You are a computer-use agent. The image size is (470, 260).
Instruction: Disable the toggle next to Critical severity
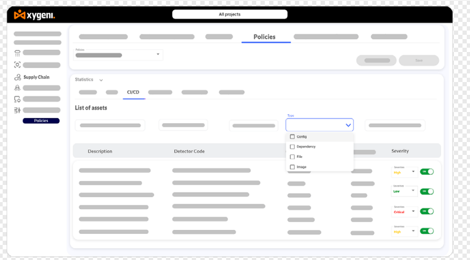pos(426,211)
